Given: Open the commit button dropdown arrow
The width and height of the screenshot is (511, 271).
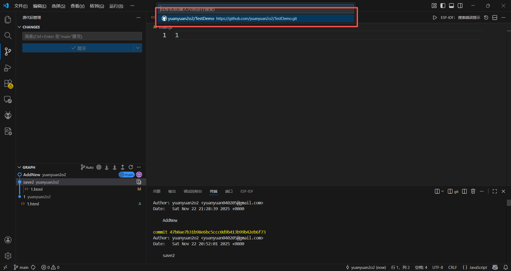Looking at the screenshot, I should pos(138,48).
